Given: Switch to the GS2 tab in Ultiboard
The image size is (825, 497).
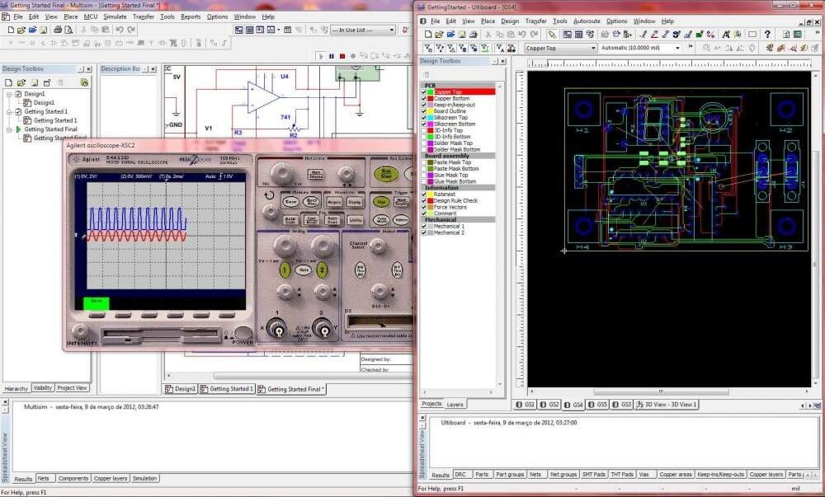Looking at the screenshot, I should [x=551, y=405].
